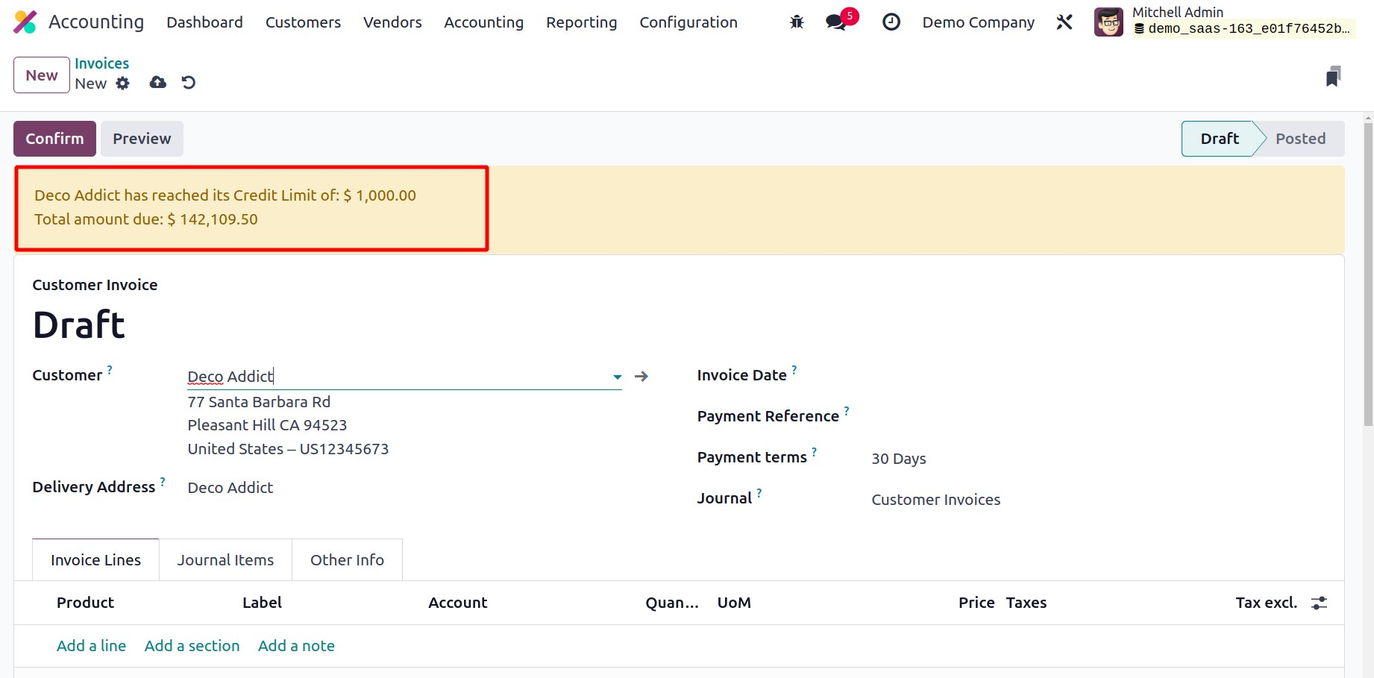
Task: Select Posted status stage
Action: pos(1299,139)
